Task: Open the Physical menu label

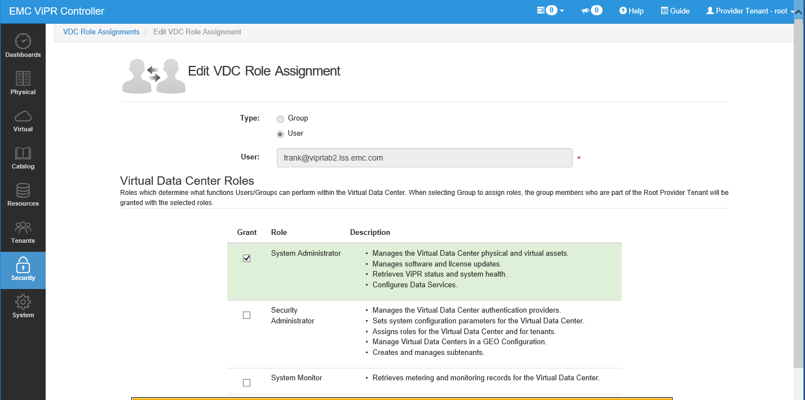Action: 23,92
